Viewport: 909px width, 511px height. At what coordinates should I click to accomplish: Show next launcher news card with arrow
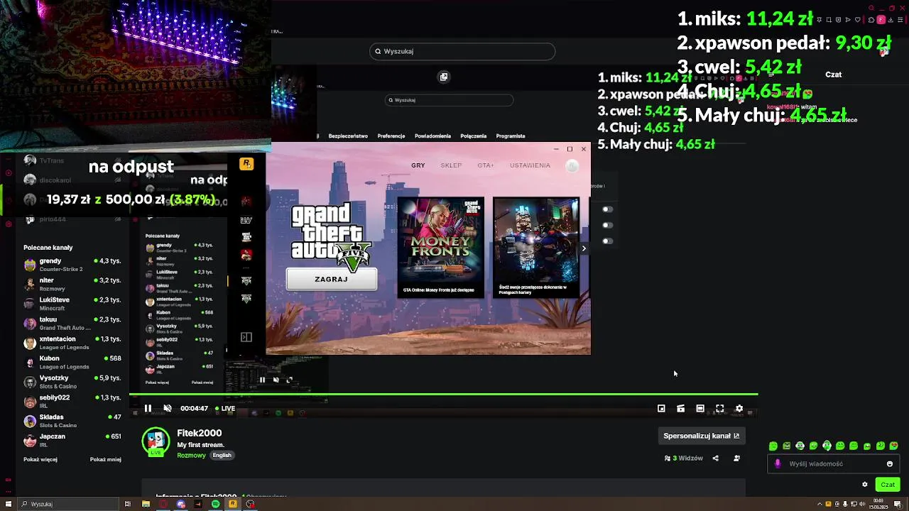pyautogui.click(x=584, y=248)
